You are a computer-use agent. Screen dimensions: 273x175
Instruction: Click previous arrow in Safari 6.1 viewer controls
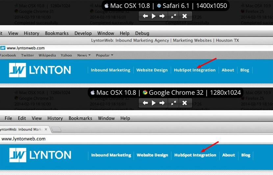pos(145,16)
